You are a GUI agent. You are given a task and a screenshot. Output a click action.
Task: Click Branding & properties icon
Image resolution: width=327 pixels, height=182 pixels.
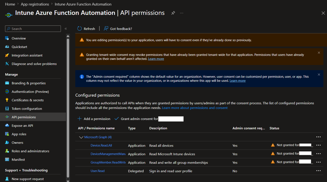pyautogui.click(x=7, y=83)
